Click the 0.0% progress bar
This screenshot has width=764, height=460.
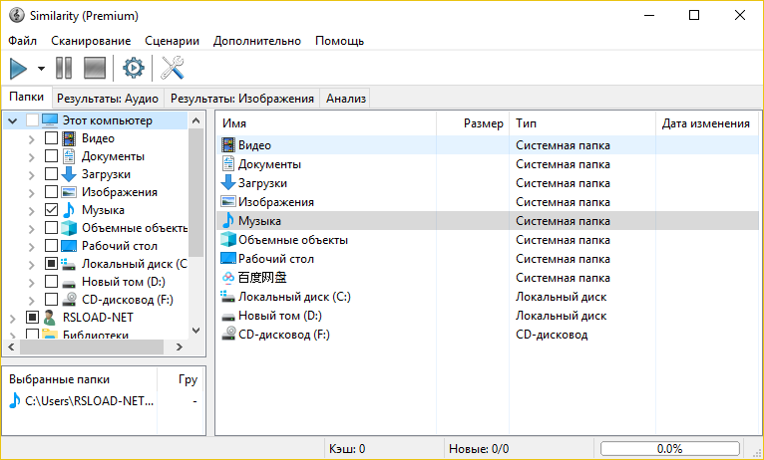point(669,449)
